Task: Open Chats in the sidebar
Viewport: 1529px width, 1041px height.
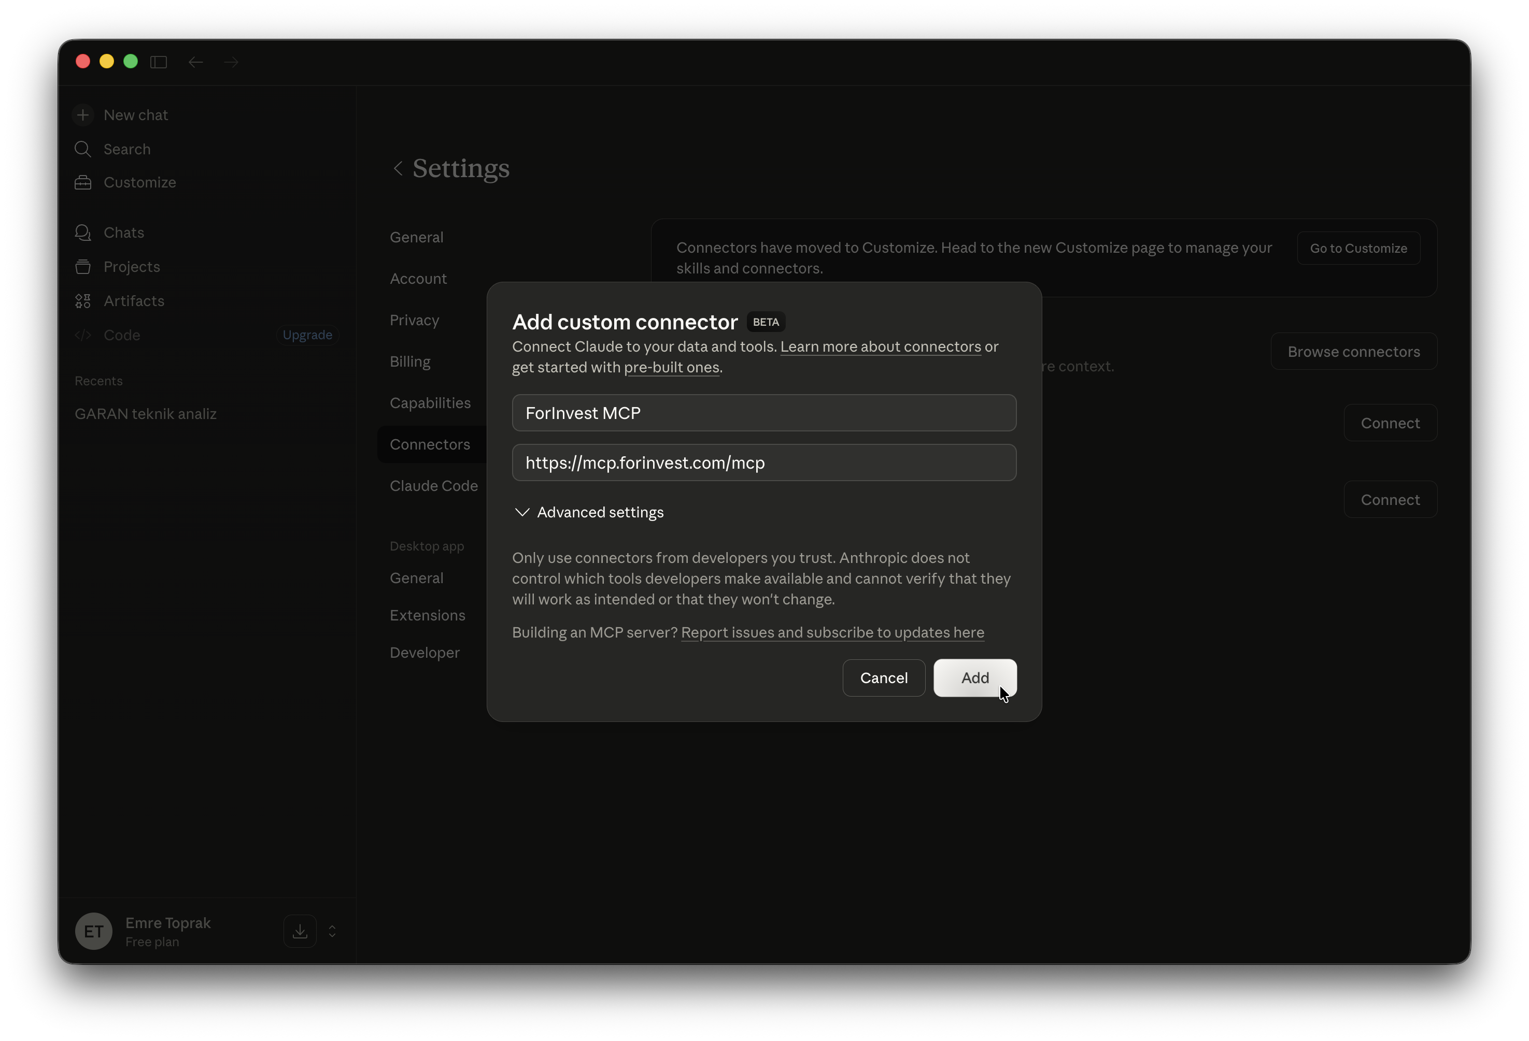Action: point(109,233)
